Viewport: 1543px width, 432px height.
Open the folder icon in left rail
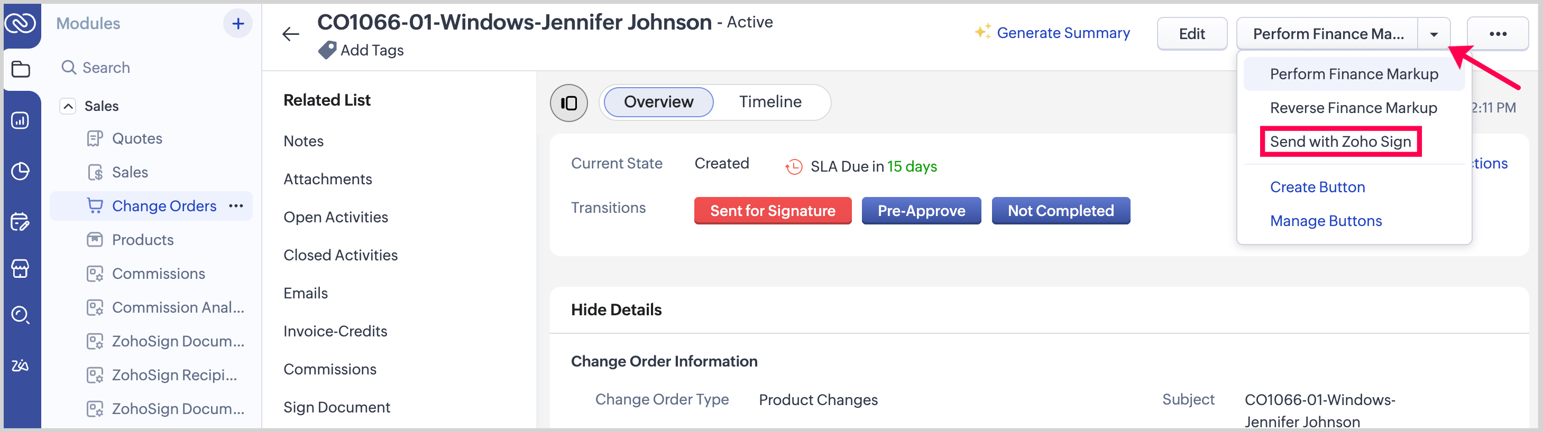21,69
